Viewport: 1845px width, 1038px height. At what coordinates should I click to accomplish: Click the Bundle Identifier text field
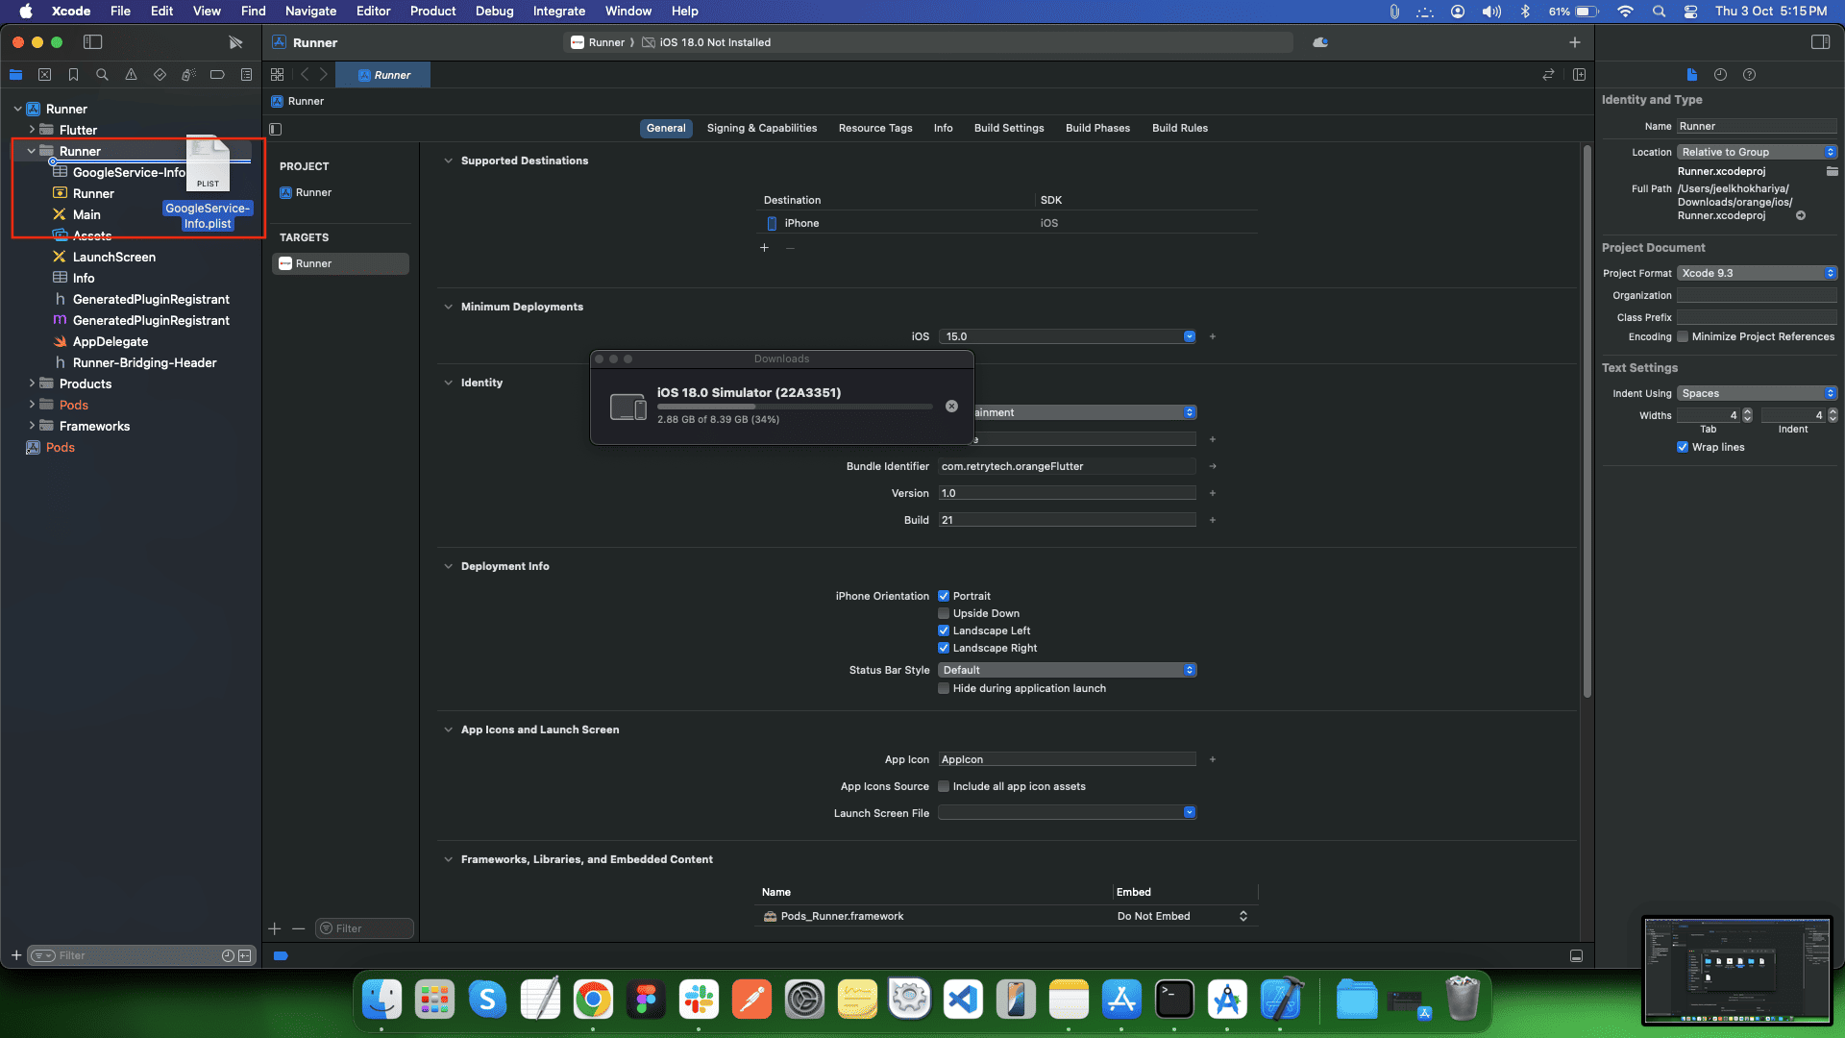pos(1067,466)
